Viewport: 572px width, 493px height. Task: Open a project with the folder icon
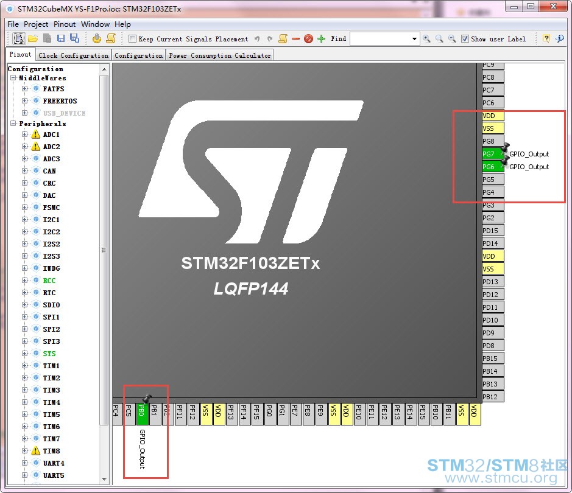(33, 38)
